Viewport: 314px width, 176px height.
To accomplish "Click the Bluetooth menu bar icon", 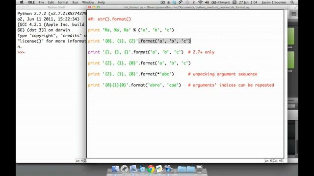I will (x=194, y=2).
